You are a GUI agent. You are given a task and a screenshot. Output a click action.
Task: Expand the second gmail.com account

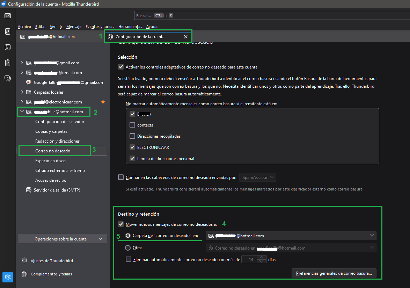coord(22,72)
